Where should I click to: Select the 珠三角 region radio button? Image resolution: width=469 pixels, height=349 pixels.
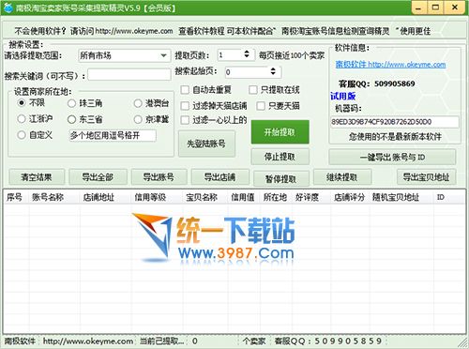tap(71, 103)
